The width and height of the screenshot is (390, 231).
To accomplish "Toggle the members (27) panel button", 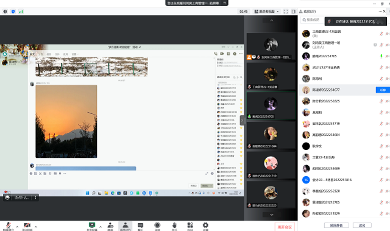I will point(125,226).
